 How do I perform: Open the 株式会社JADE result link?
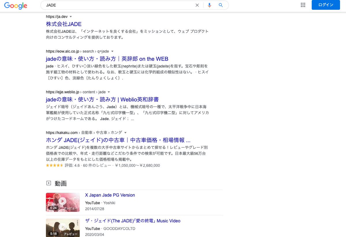64,24
